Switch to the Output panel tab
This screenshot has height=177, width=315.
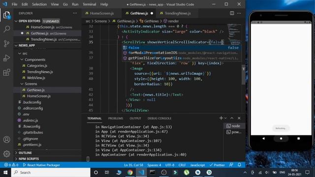point(135,118)
